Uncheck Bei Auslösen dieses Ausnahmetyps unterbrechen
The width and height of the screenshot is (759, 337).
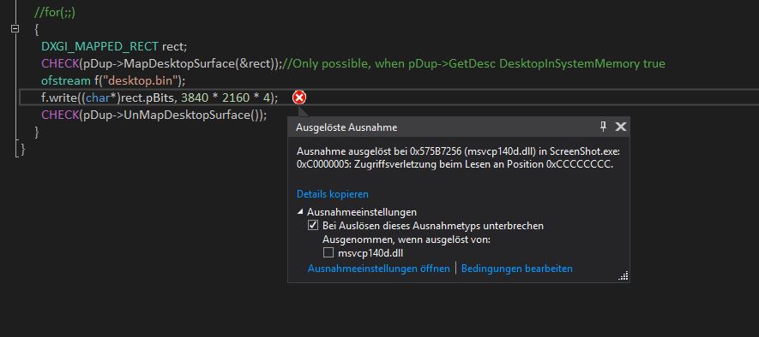313,226
